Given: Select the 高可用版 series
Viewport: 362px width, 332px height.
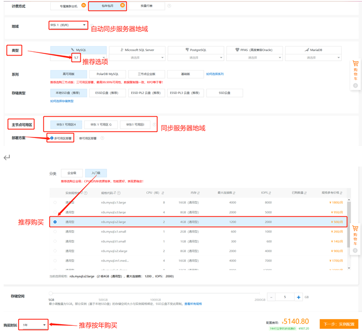Looking at the screenshot, I should 68,74.
